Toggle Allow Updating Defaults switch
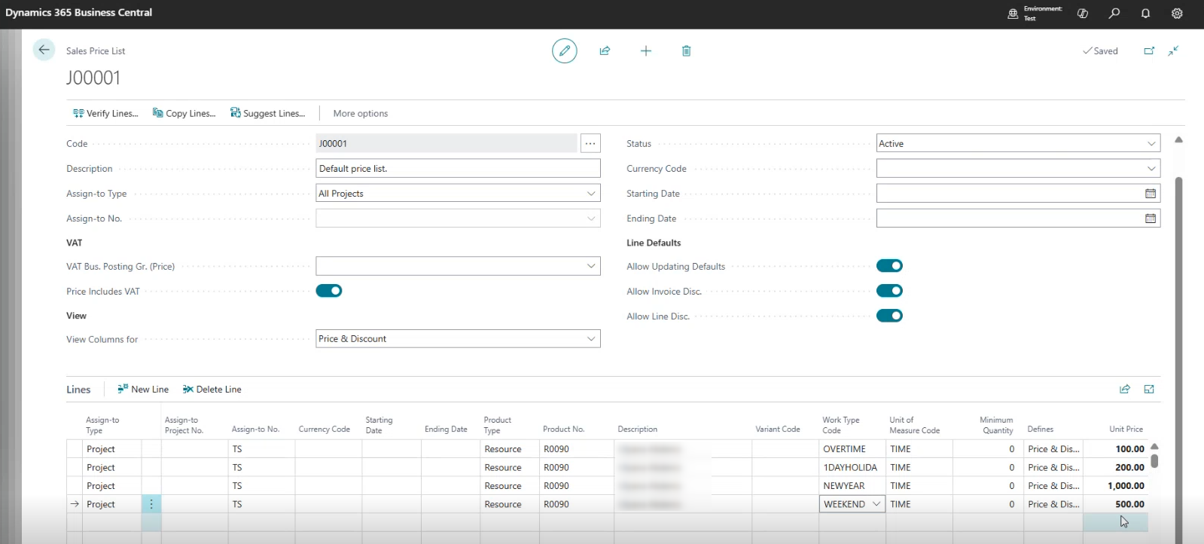 [889, 266]
